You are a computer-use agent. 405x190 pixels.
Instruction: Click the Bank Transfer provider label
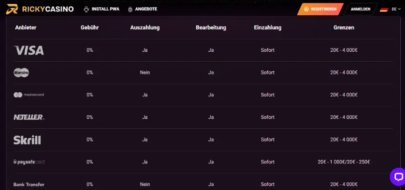[x=30, y=184]
